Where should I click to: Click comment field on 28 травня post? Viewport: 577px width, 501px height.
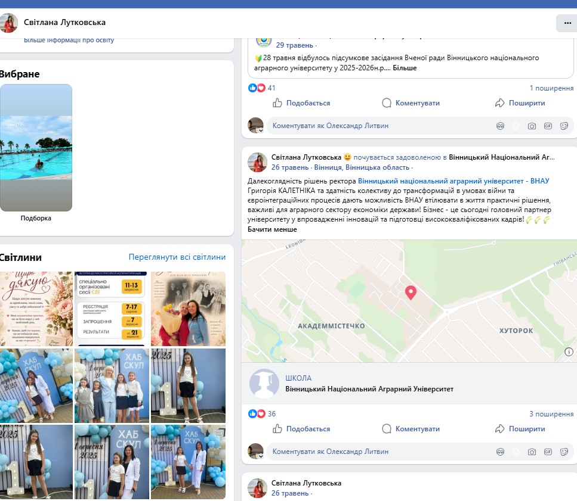pyautogui.click(x=379, y=126)
